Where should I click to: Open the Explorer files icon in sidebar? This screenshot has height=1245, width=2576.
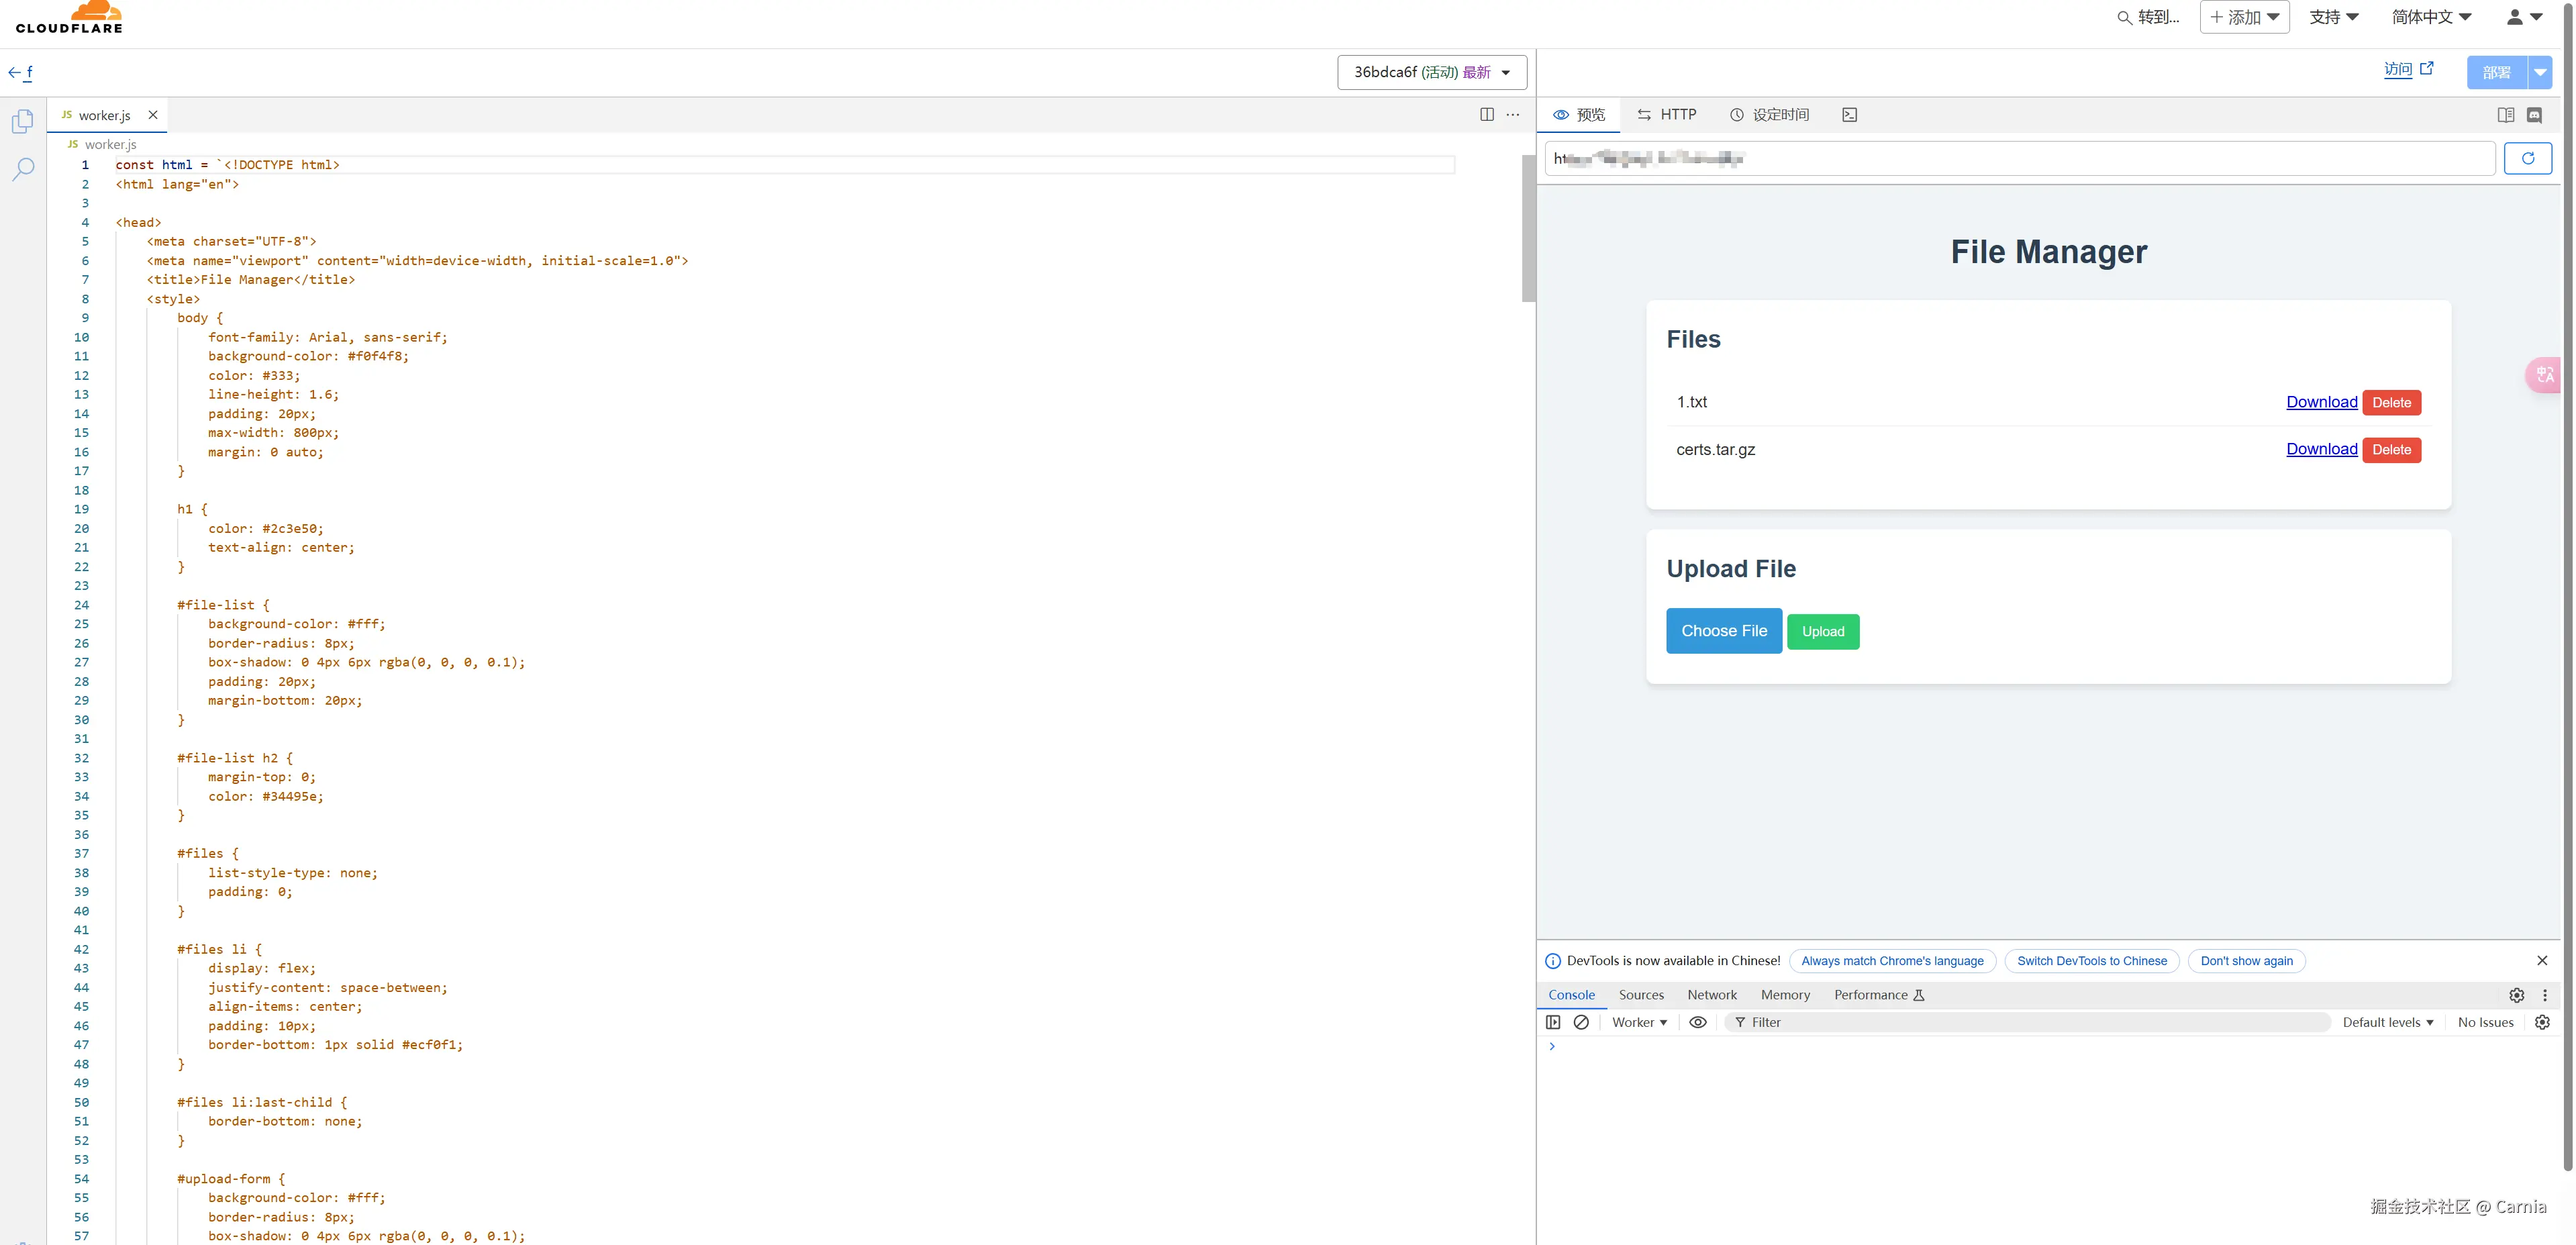(x=23, y=121)
